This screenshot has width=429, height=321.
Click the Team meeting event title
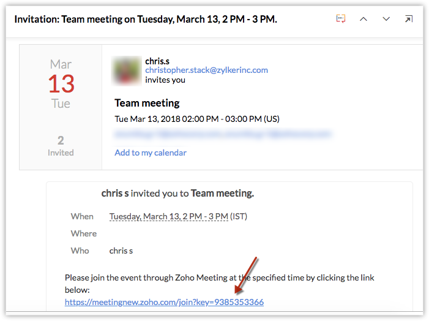147,103
